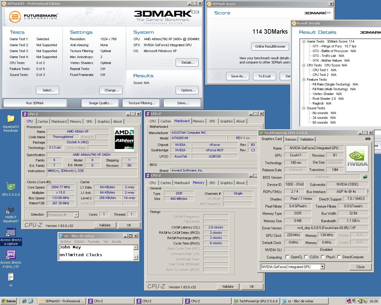This screenshot has width=381, height=305.
Task: Collapse the Game Tests tree node
Action: [304, 41]
